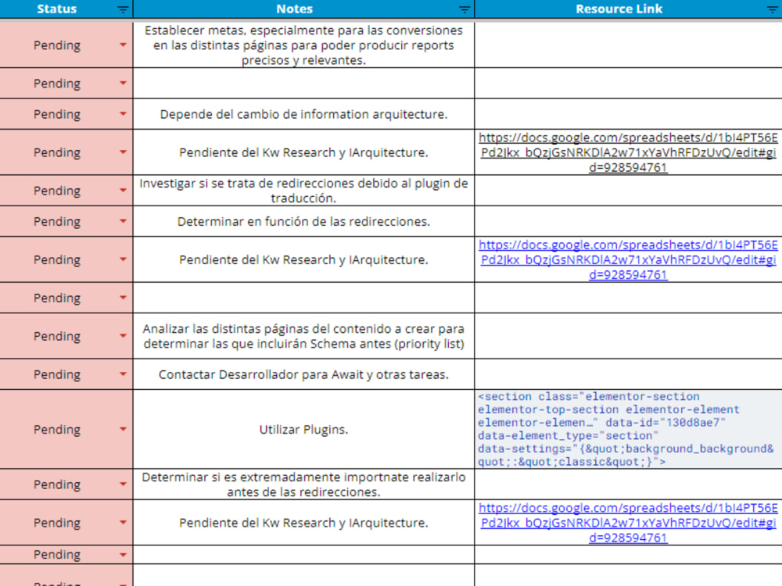Select the 'Depende del cambio de information' note

303,114
